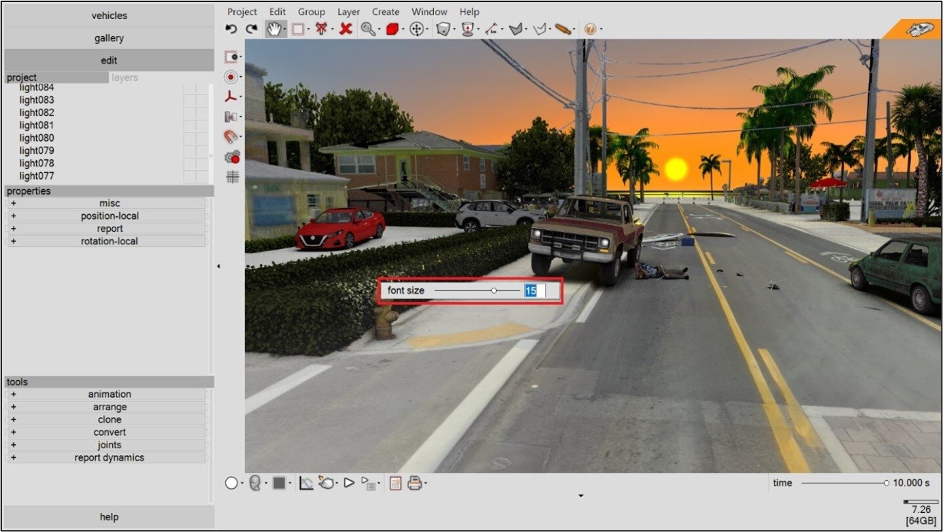Toggle the second checkbox for light078

tap(201, 163)
